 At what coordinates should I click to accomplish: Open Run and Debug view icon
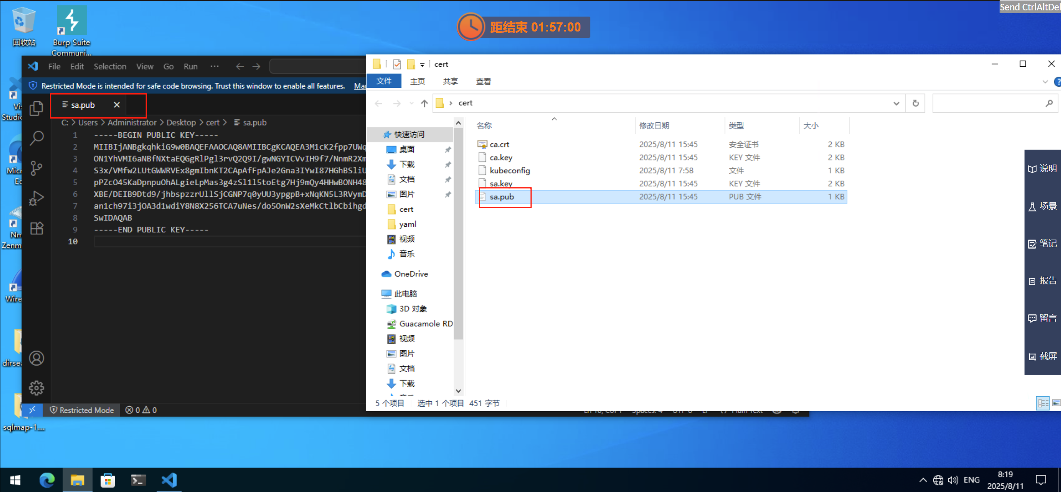coord(36,198)
